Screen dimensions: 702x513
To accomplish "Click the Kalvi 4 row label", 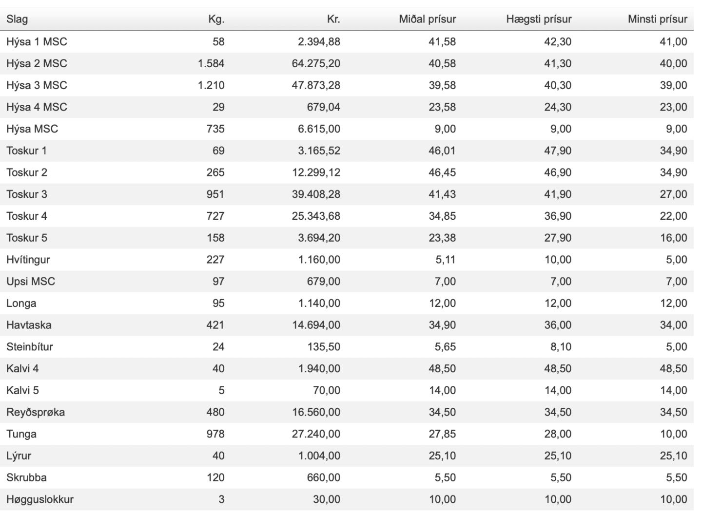I will (22, 369).
